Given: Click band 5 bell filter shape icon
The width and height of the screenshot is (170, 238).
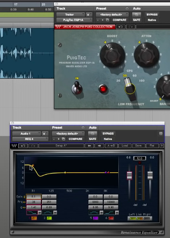Looking at the screenshot, I should (x=94, y=213).
